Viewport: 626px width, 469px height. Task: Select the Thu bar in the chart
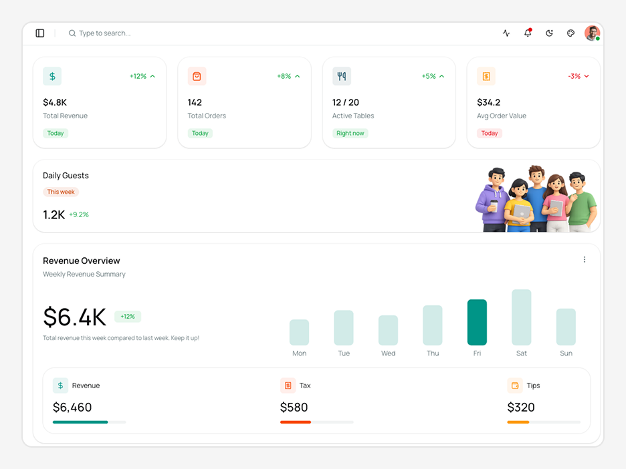(433, 325)
